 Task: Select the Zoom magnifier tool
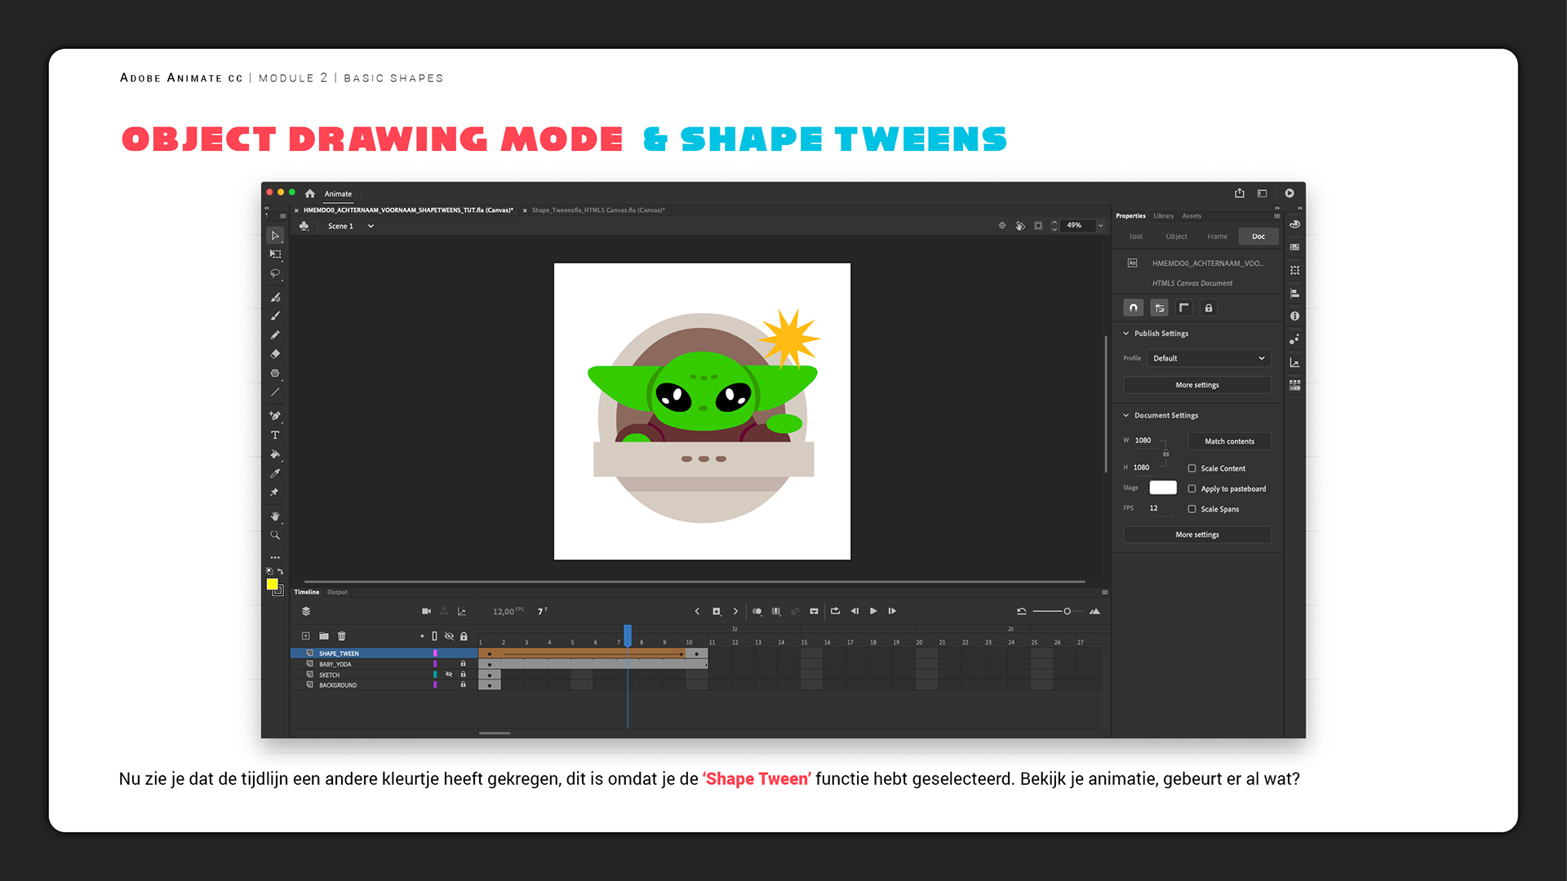(x=275, y=536)
